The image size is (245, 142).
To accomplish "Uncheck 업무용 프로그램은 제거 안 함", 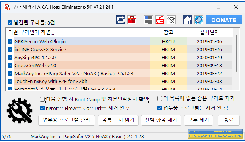I will pos(159,108).
